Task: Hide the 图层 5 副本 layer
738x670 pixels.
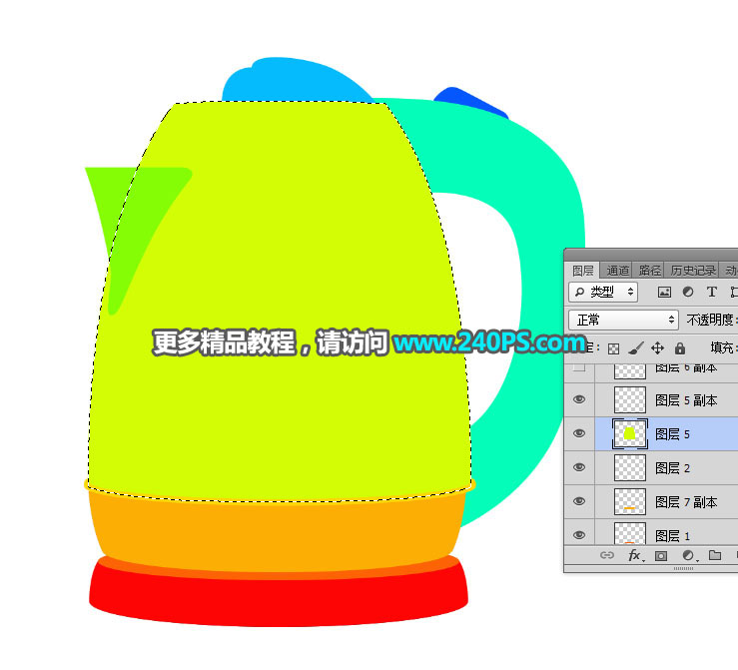Action: tap(579, 399)
